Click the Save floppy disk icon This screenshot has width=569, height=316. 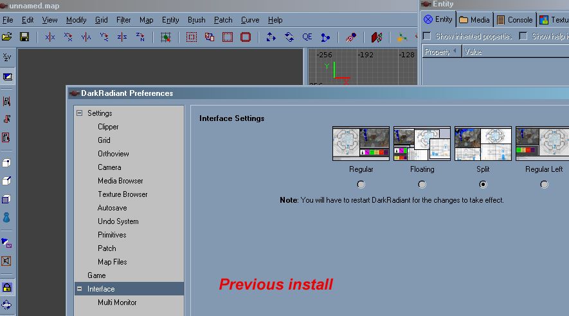24,37
